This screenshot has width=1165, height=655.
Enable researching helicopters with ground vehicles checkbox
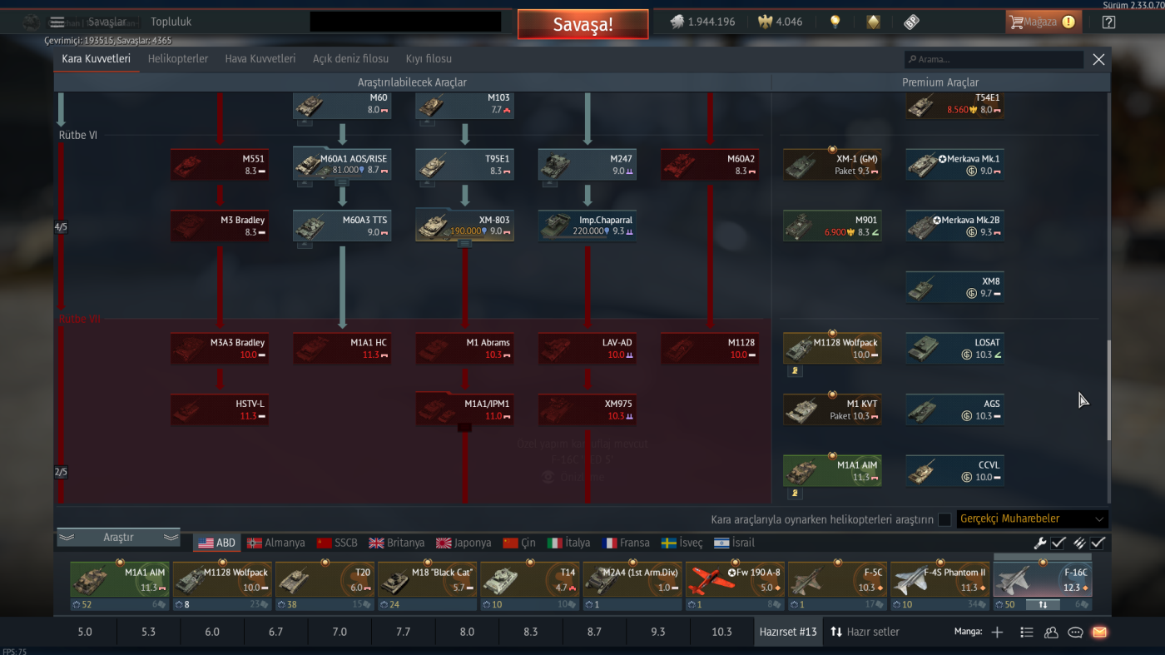pos(944,519)
